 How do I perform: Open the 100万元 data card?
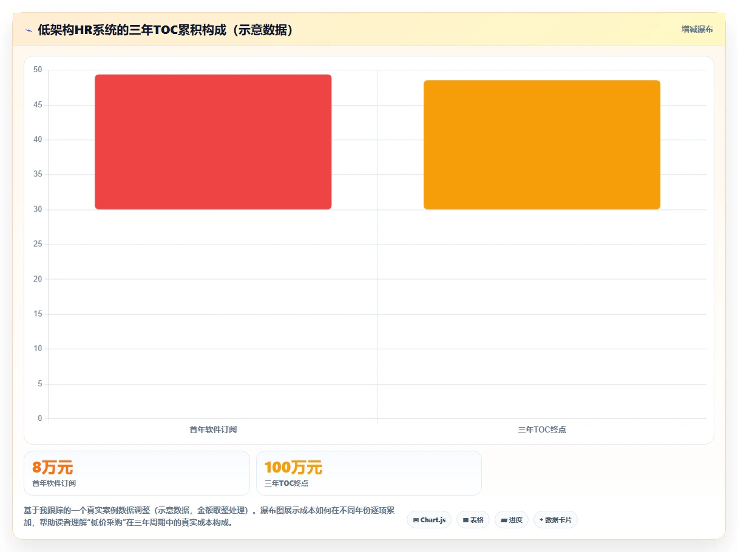(x=369, y=473)
